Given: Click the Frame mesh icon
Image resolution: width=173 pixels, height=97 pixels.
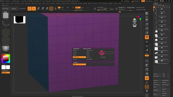Looking at the screenshot, I should pos(147,61).
